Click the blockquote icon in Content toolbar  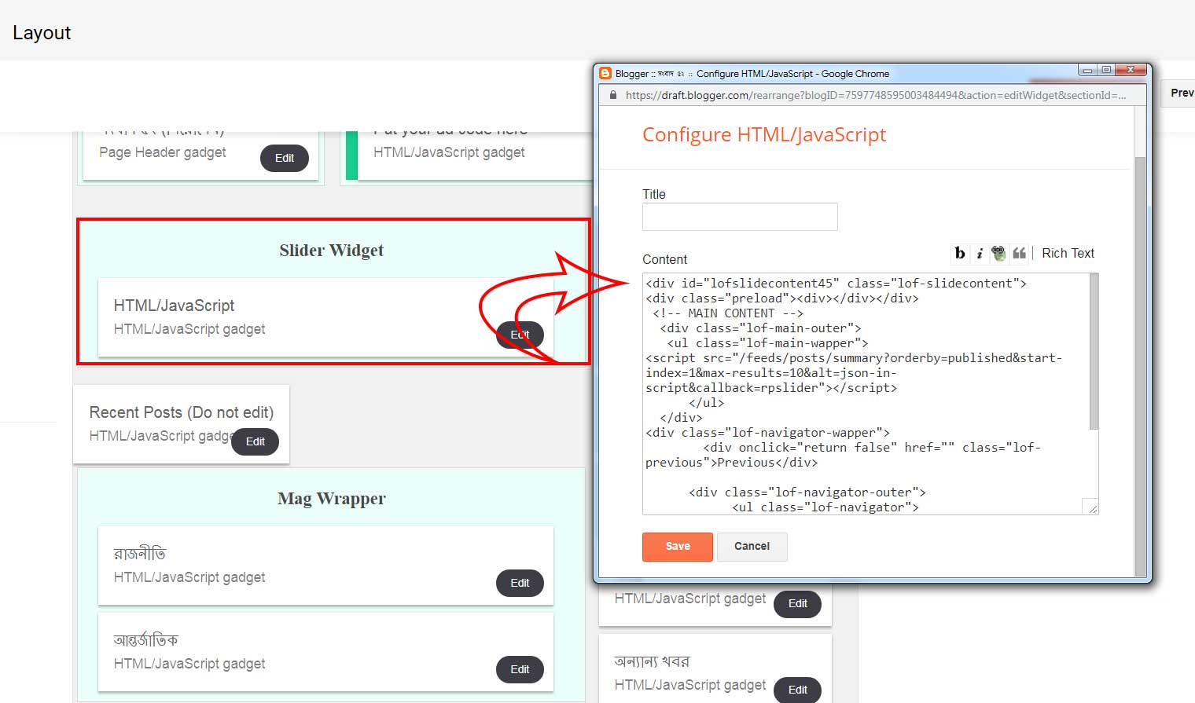click(x=1019, y=253)
